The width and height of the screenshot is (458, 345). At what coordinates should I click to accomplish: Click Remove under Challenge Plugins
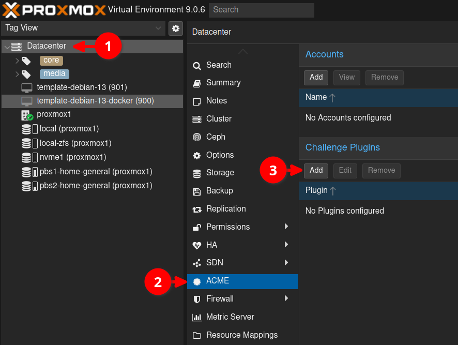[x=381, y=171]
